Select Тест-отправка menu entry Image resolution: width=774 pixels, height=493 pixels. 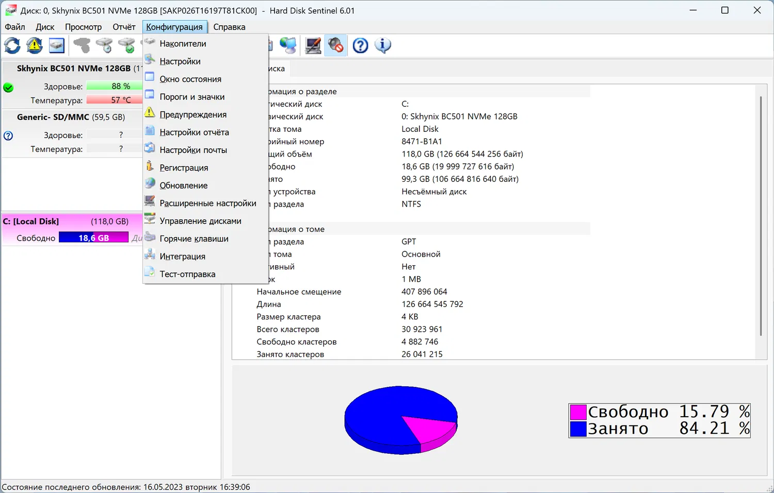(206, 275)
